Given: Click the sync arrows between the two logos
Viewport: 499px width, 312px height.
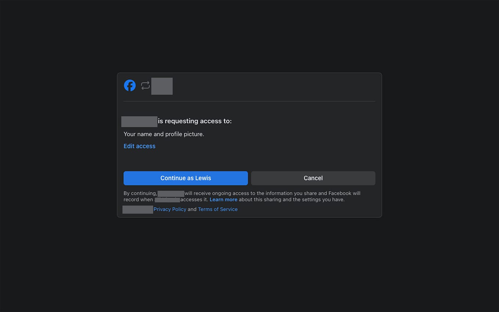Looking at the screenshot, I should coord(145,85).
